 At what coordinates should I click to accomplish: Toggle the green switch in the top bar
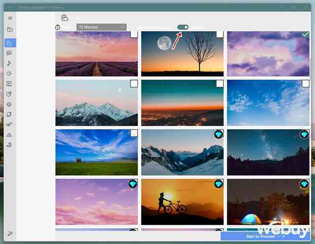pyautogui.click(x=183, y=27)
